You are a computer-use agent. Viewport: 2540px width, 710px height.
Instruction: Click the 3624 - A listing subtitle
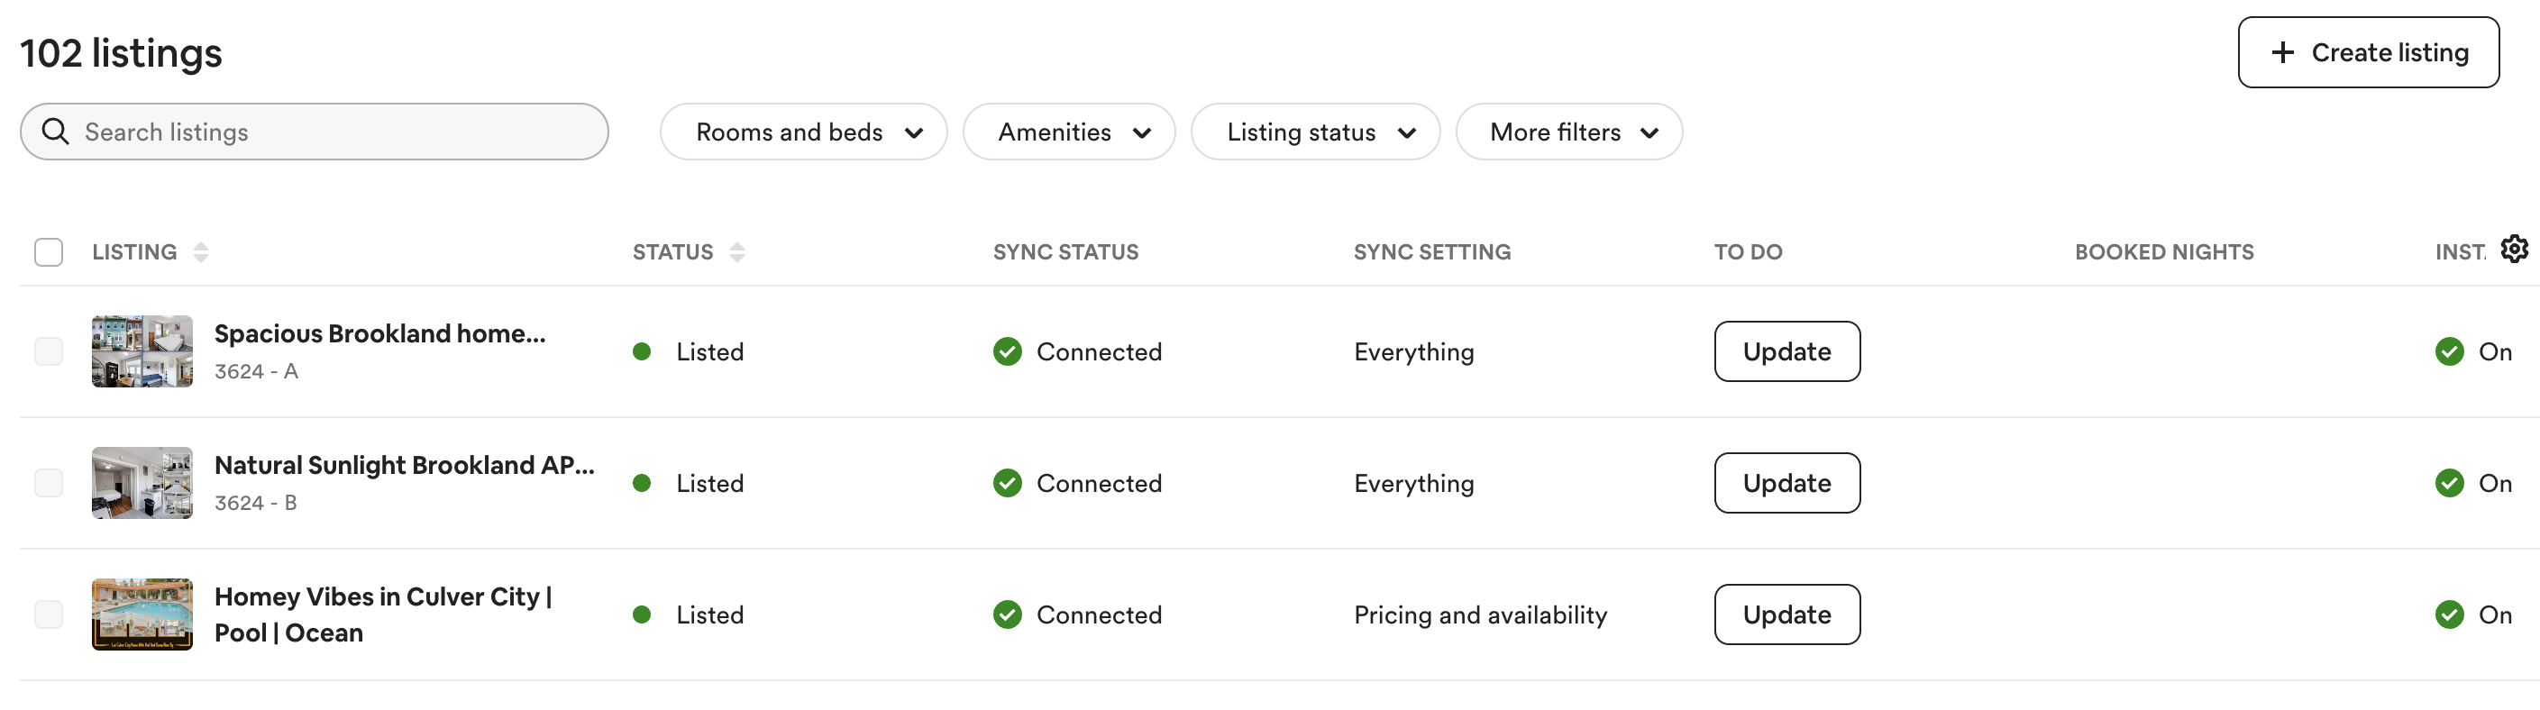tap(256, 371)
